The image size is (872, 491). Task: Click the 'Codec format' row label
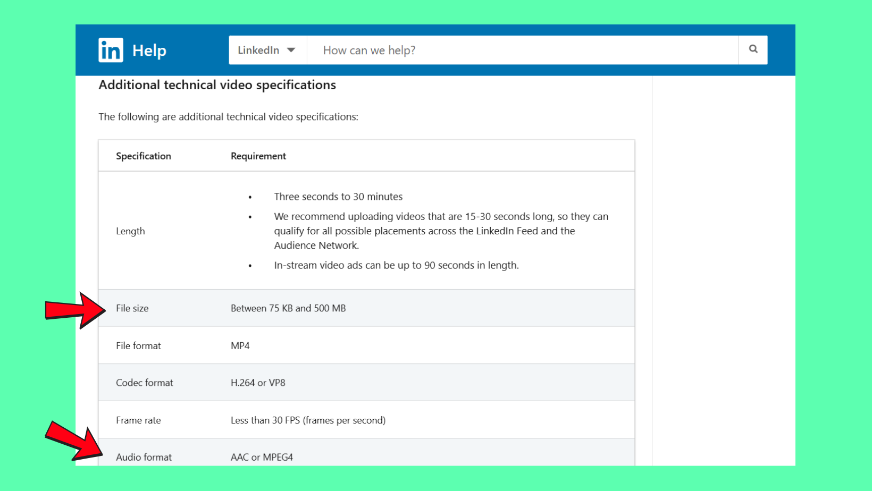point(145,383)
